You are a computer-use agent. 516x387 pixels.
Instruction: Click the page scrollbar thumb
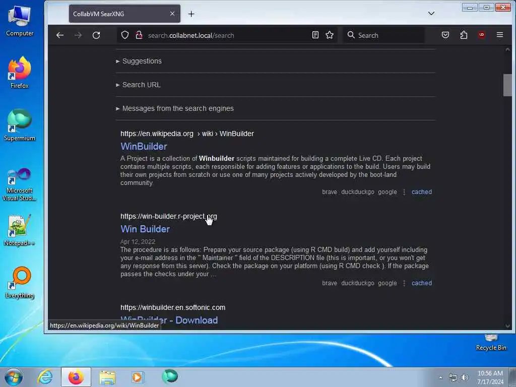pos(507,85)
